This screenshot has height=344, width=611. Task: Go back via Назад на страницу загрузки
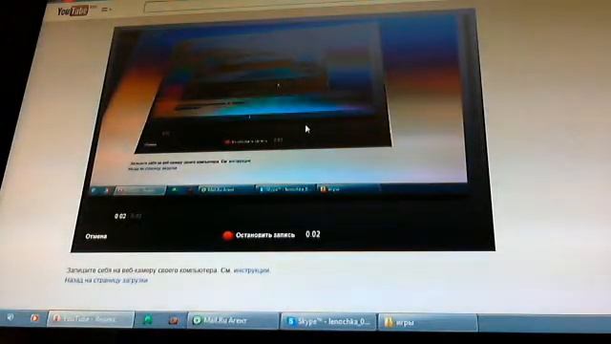pos(106,280)
